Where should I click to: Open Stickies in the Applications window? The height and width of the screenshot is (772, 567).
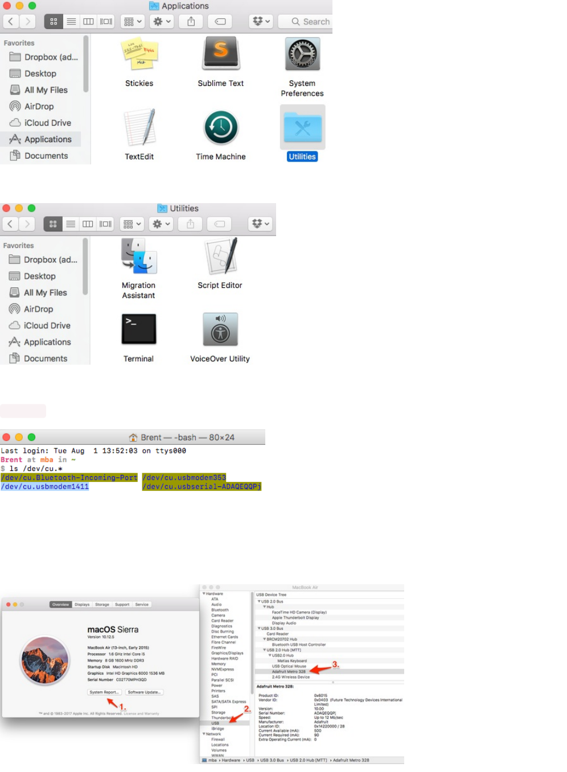[139, 55]
